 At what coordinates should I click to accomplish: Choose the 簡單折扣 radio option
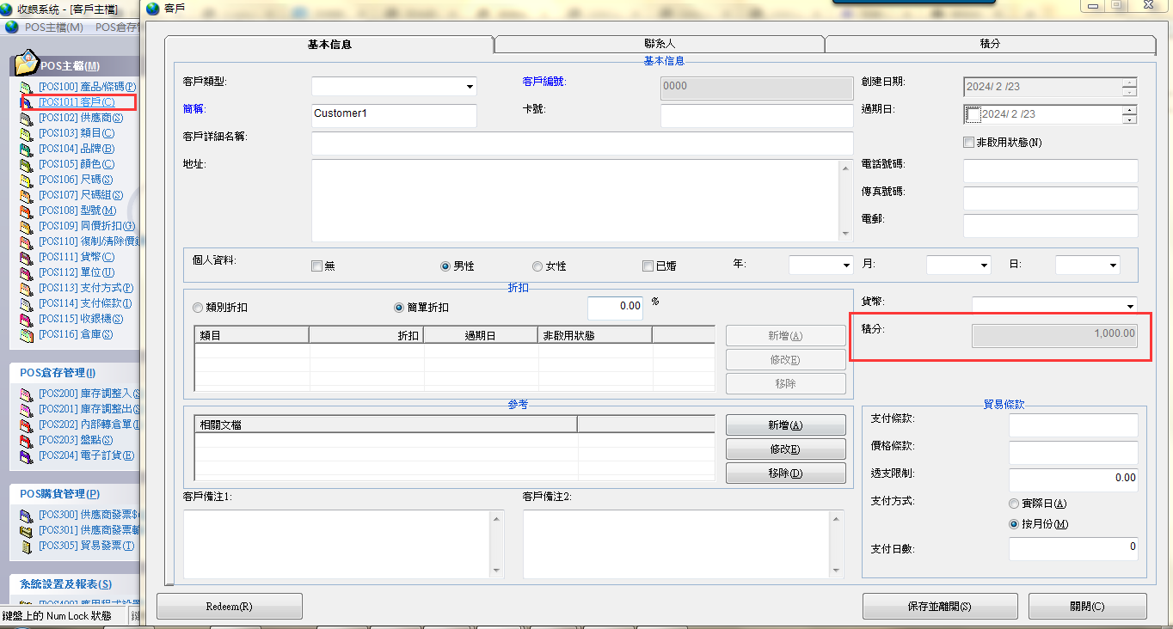point(399,307)
